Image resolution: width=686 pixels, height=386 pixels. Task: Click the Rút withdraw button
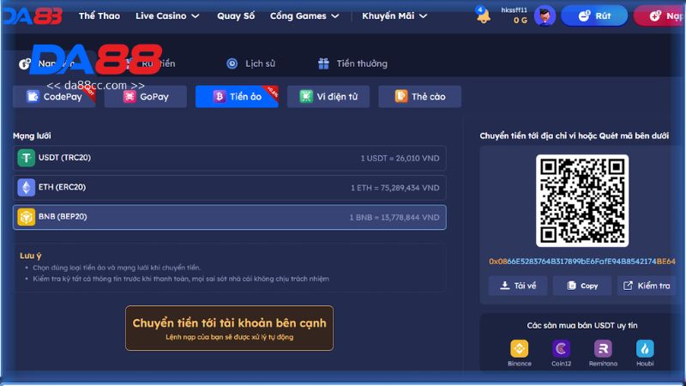tap(594, 15)
